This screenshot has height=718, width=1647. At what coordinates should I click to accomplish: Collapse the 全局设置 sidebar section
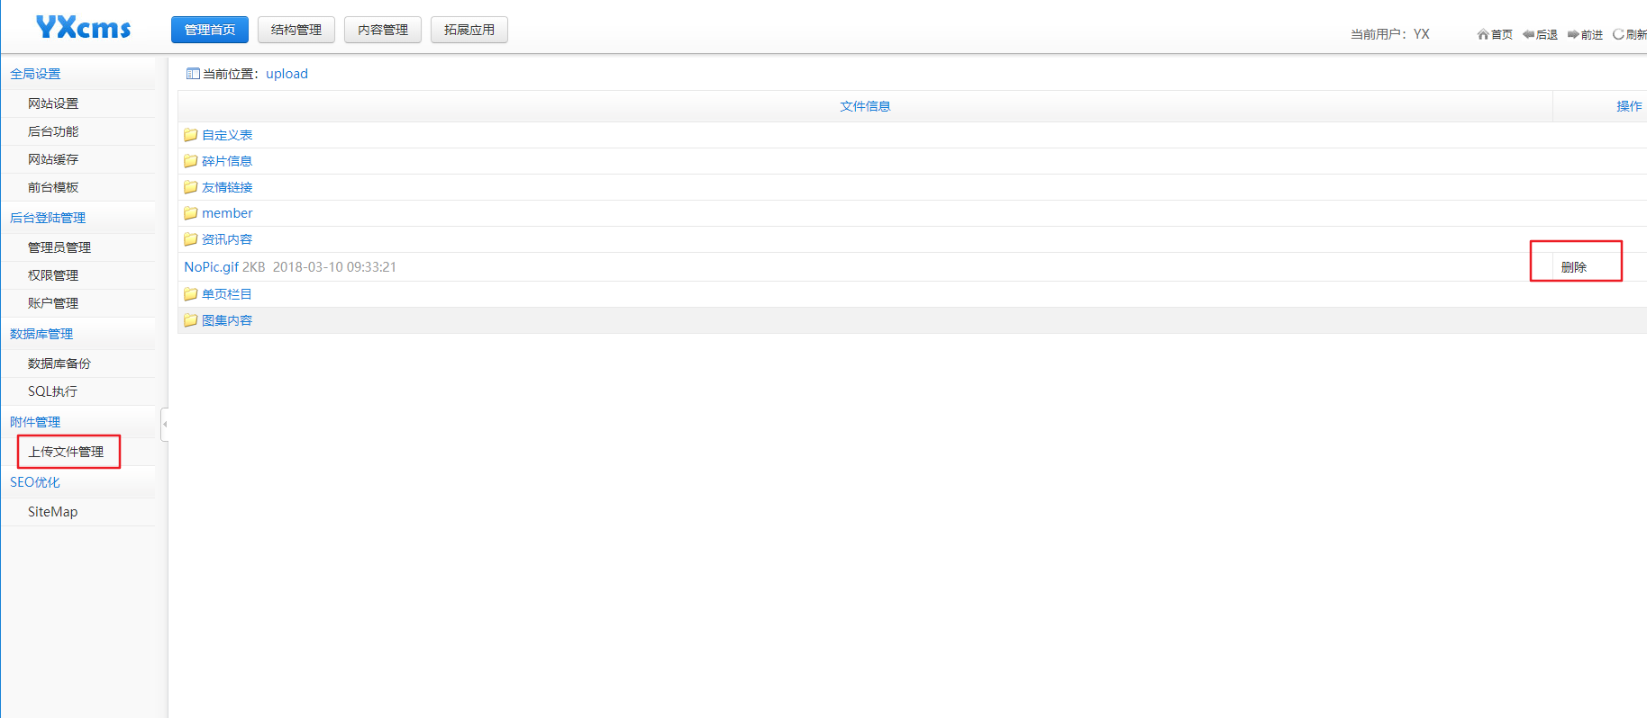[35, 74]
